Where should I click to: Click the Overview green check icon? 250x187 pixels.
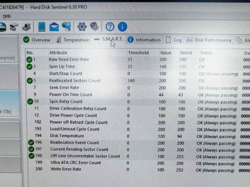26,40
